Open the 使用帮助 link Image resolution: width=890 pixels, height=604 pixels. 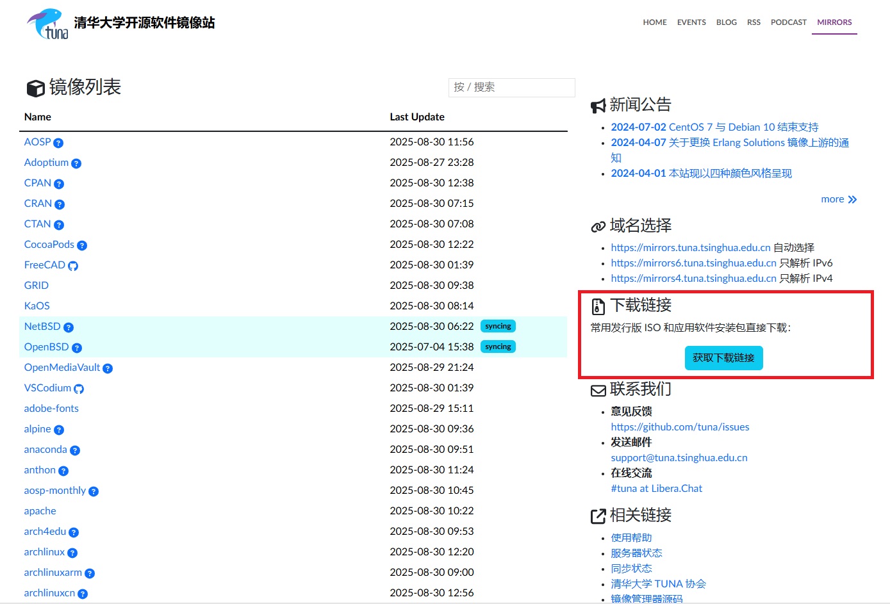631,538
